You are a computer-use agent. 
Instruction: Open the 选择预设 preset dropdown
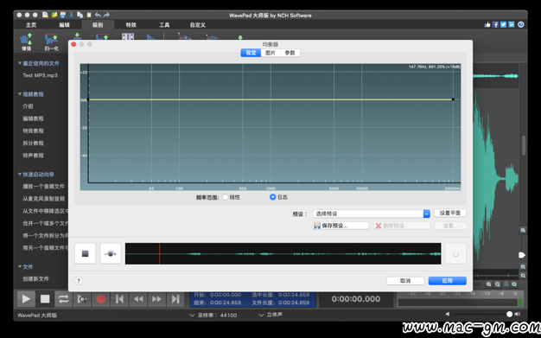[372, 214]
